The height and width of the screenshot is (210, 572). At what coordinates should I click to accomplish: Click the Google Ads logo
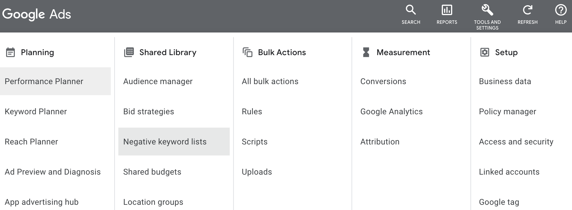click(x=37, y=14)
